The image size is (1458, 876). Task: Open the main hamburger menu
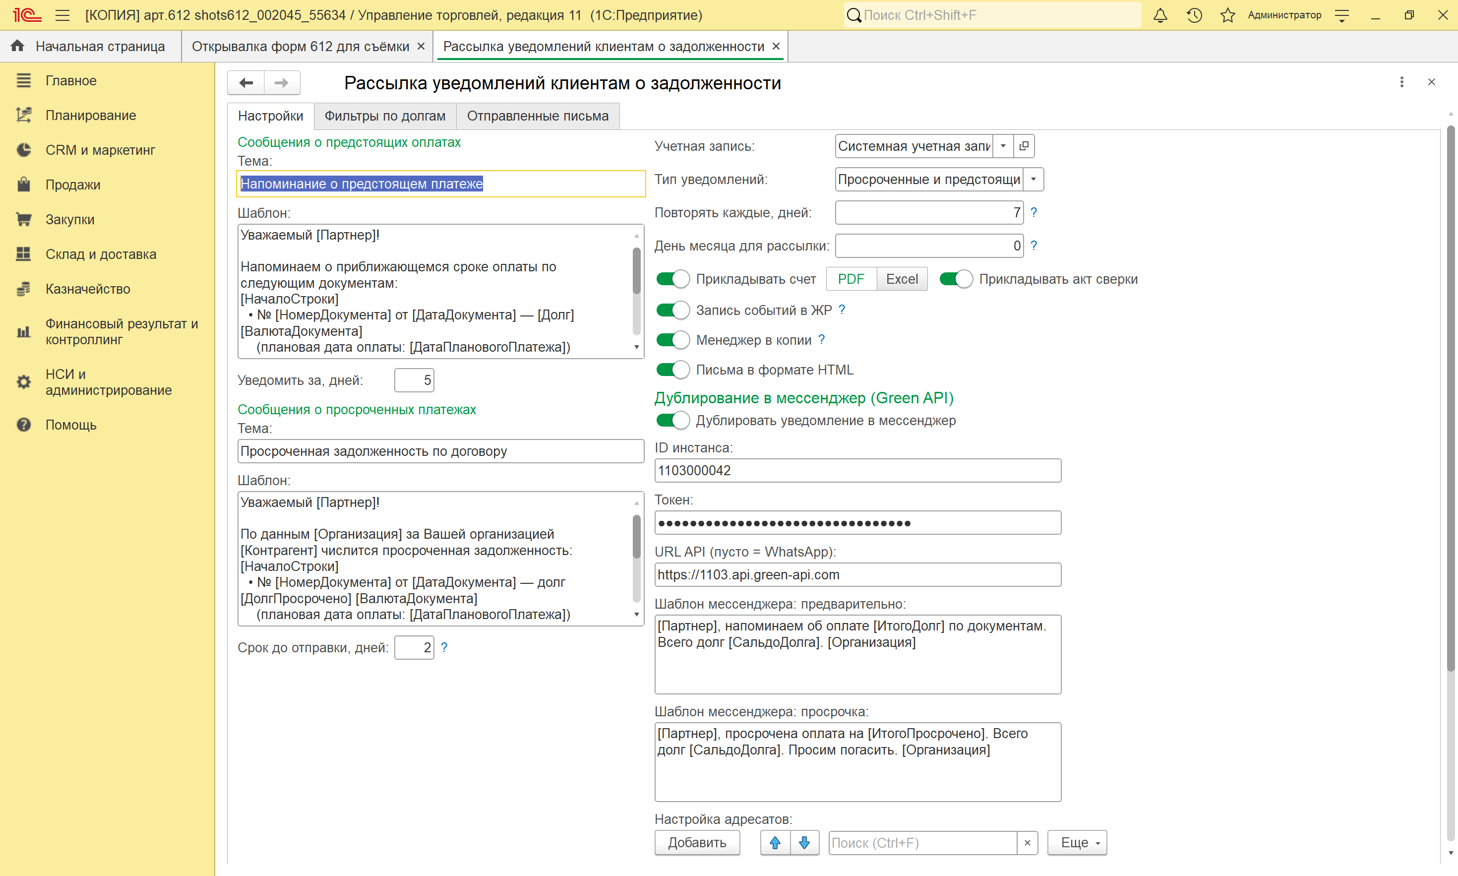pyautogui.click(x=62, y=15)
